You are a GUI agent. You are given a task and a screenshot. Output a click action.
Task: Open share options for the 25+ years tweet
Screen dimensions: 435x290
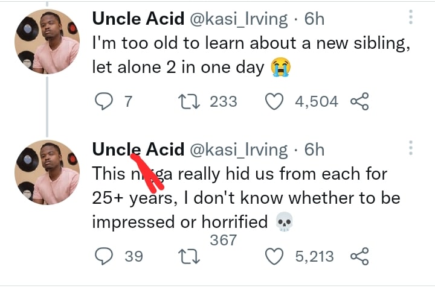click(359, 257)
